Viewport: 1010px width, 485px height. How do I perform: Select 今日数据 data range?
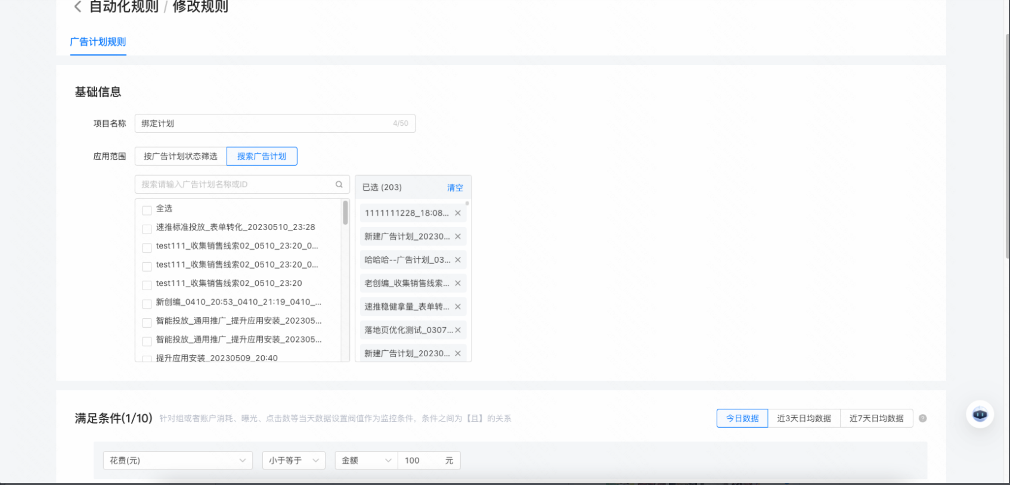point(742,418)
